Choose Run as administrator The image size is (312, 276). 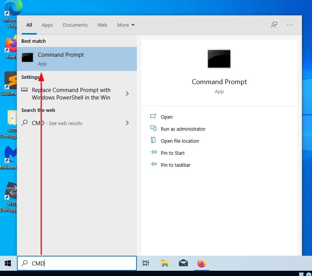tap(183, 129)
